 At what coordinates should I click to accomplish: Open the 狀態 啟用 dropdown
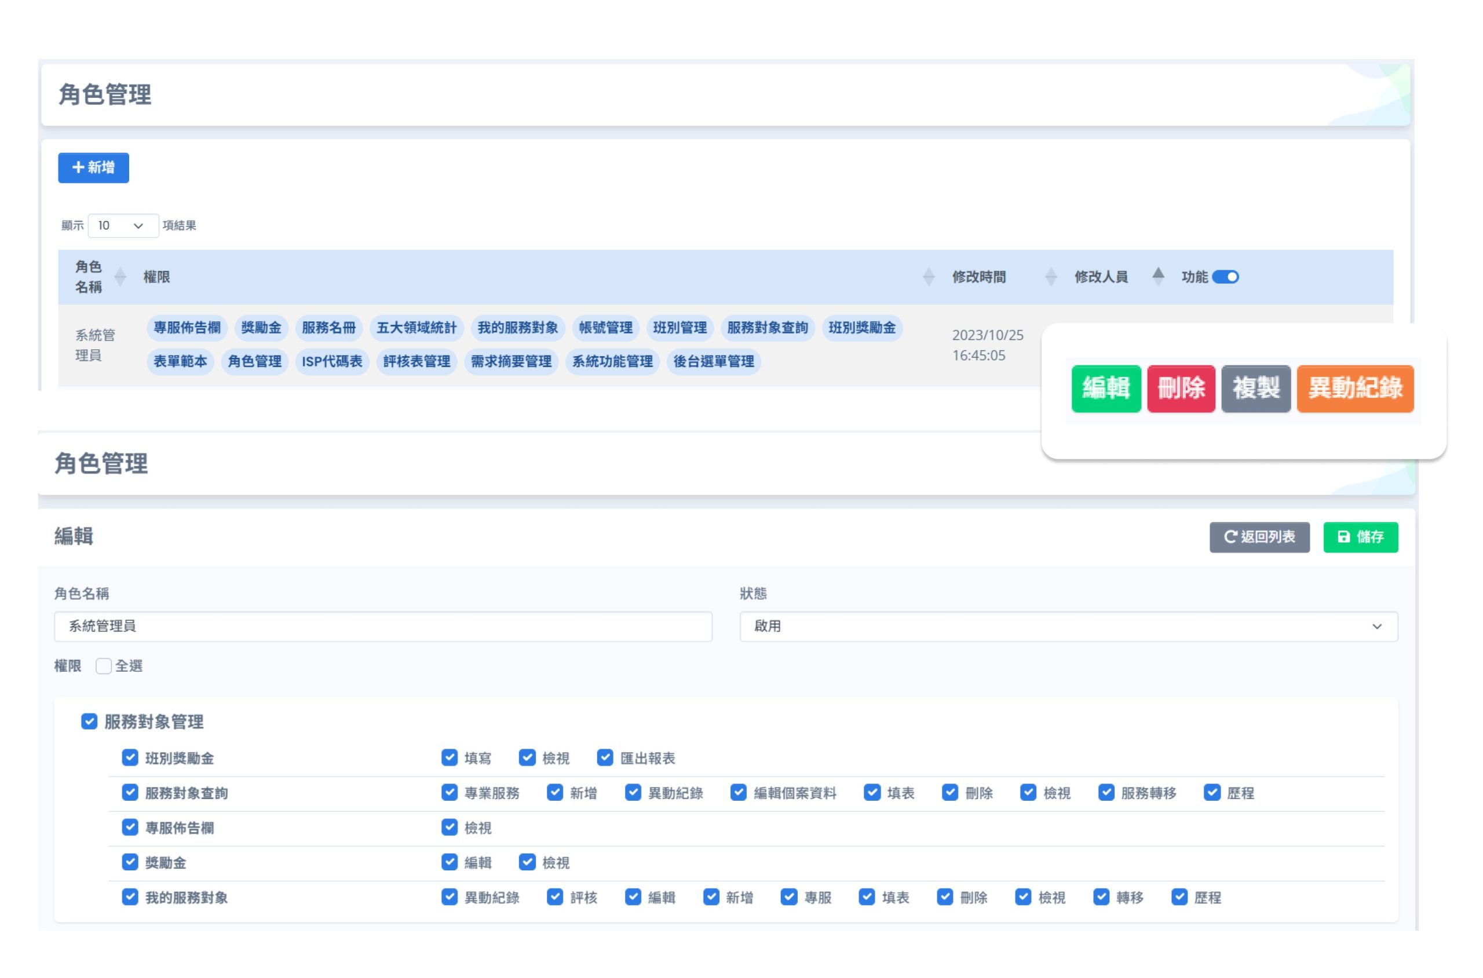tap(1068, 626)
